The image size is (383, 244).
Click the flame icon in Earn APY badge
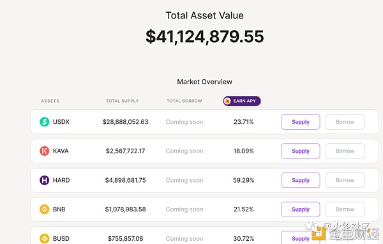point(227,101)
